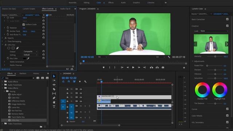
Task: Open Lumetri Scopes tab
Action: 29,9
